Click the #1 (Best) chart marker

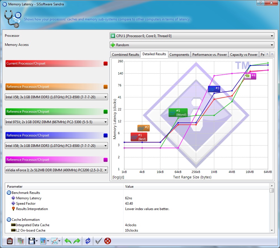139,137
